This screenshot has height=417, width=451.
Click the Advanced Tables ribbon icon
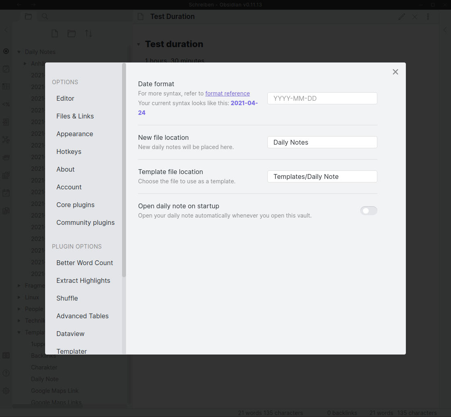(x=6, y=86)
